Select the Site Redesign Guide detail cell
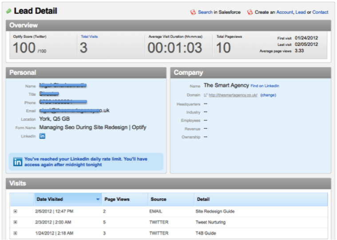337x240 pixels. (215, 211)
